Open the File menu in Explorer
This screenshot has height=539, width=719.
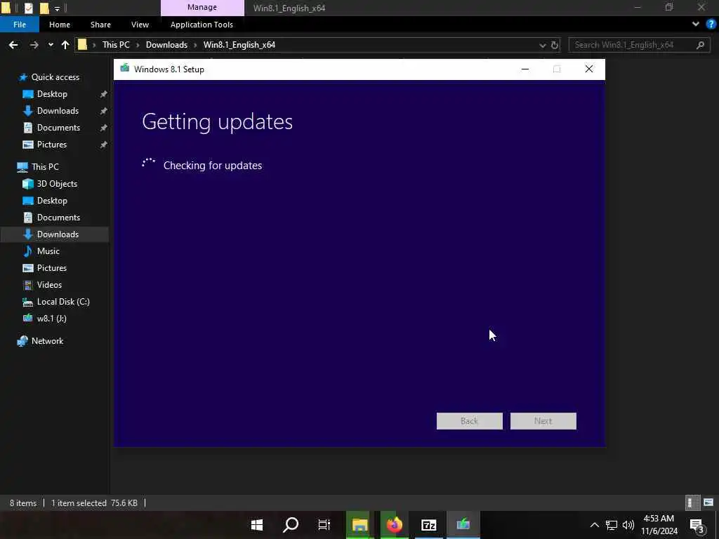19,25
